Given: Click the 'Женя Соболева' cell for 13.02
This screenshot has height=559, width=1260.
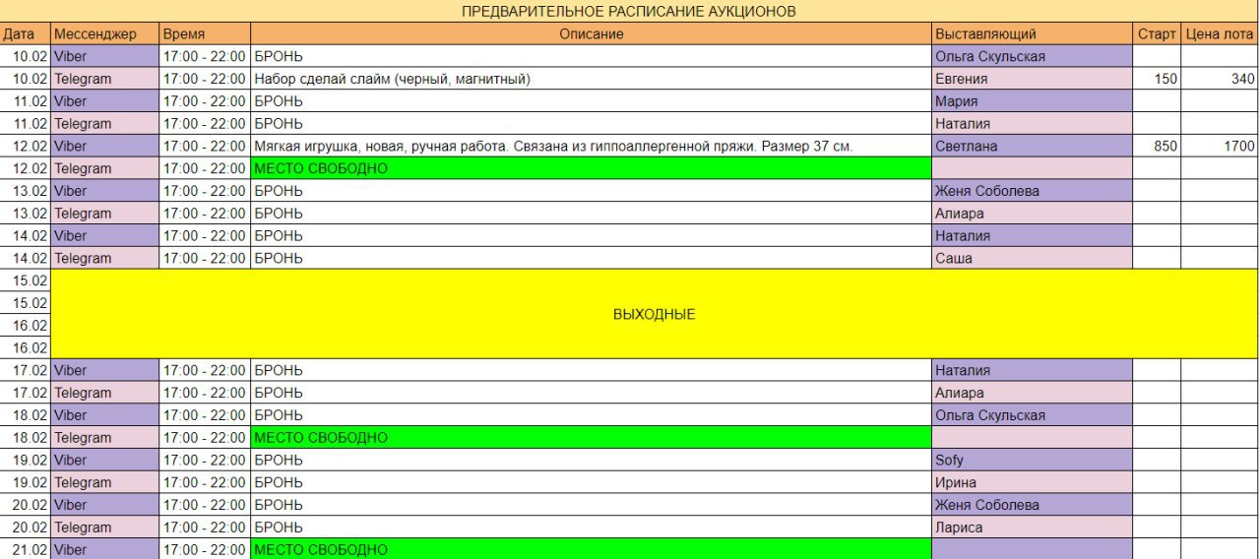Looking at the screenshot, I should (1033, 191).
